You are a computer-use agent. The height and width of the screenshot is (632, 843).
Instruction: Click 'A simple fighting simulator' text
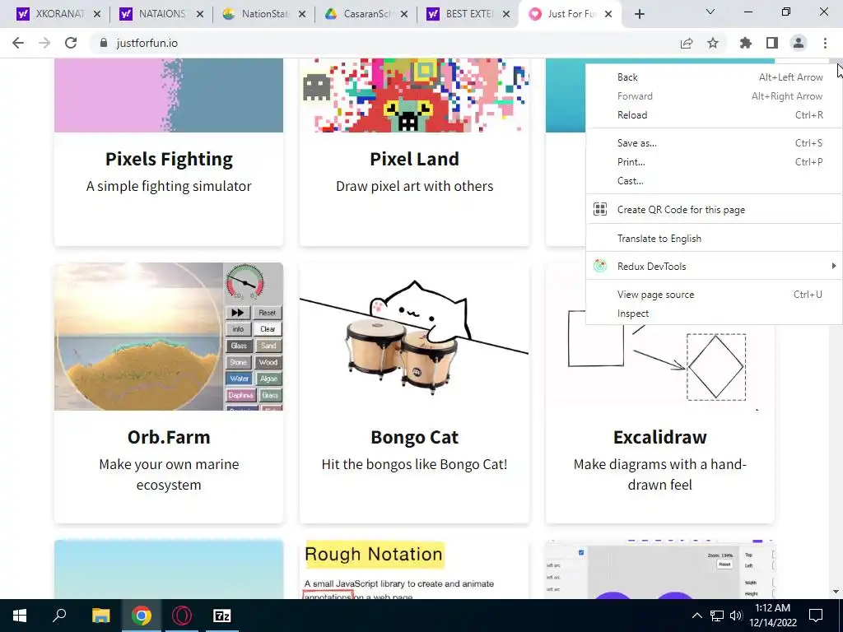click(x=169, y=186)
